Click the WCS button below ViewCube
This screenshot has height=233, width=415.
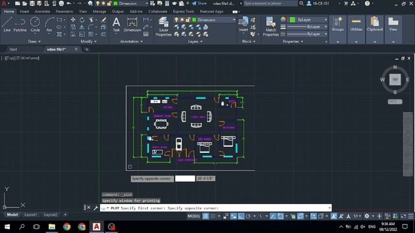coord(395,102)
